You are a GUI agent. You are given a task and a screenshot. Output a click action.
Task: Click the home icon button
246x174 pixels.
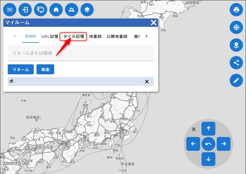[56, 10]
